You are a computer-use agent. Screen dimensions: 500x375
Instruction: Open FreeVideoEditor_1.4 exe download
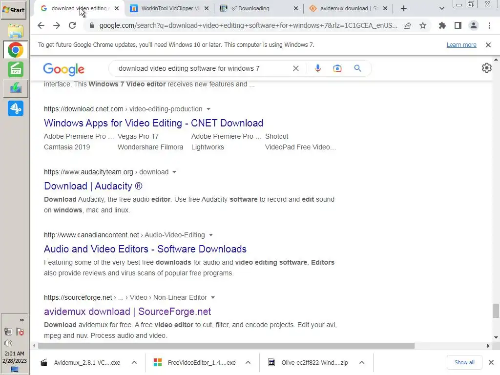(195, 363)
